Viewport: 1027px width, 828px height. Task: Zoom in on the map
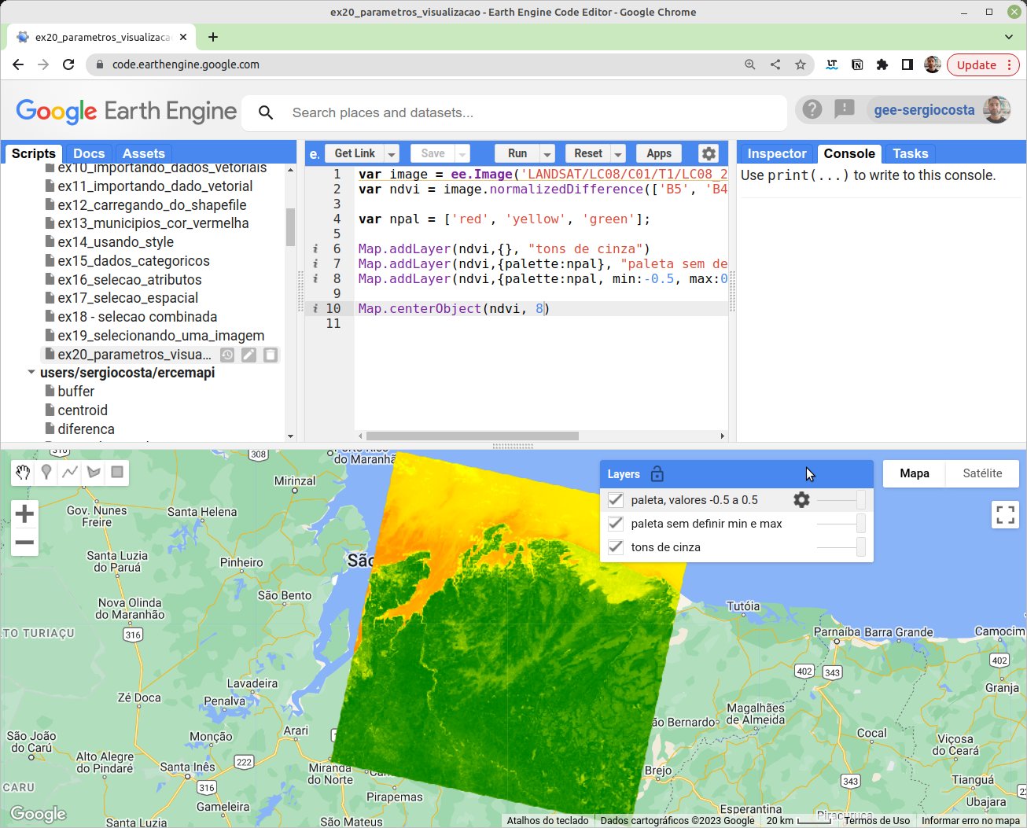coord(25,514)
